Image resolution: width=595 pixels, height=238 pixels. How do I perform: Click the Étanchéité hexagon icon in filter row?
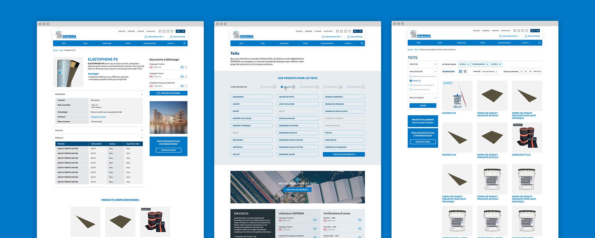click(274, 87)
